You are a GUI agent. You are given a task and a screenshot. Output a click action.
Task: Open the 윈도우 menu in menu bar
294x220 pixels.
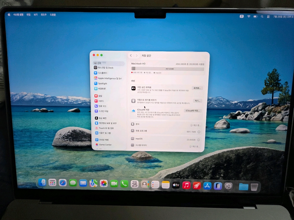(44, 14)
